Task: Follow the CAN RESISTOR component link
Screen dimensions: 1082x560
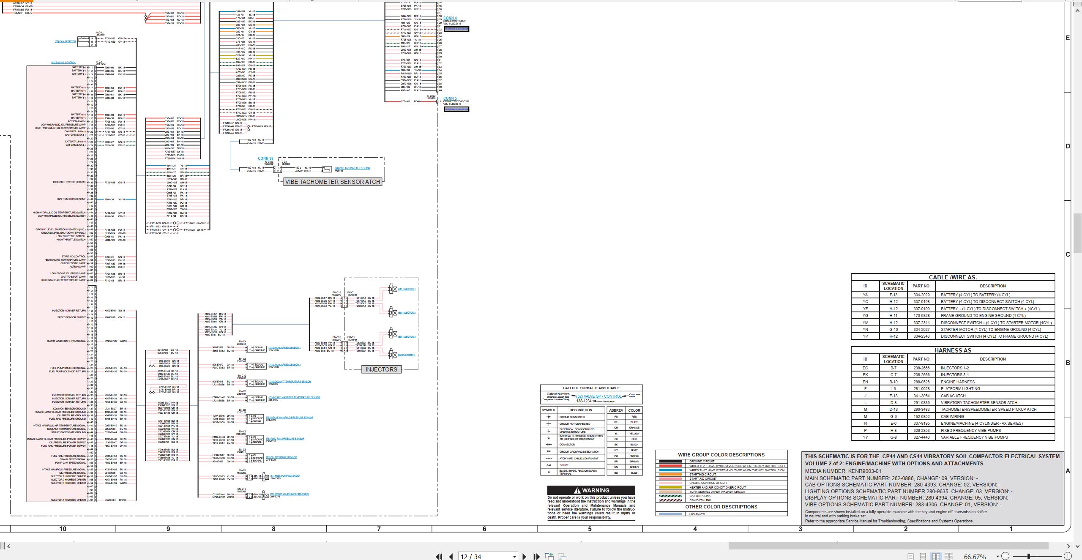Action: (65, 41)
